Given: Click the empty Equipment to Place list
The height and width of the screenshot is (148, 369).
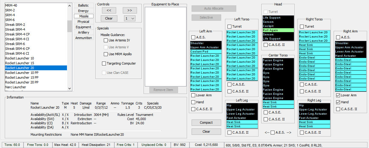Looking at the screenshot, I should click(x=166, y=47).
